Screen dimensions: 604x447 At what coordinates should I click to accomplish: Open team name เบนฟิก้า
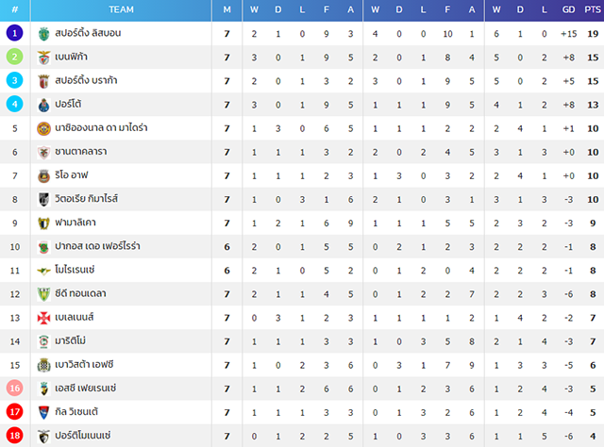(72, 57)
